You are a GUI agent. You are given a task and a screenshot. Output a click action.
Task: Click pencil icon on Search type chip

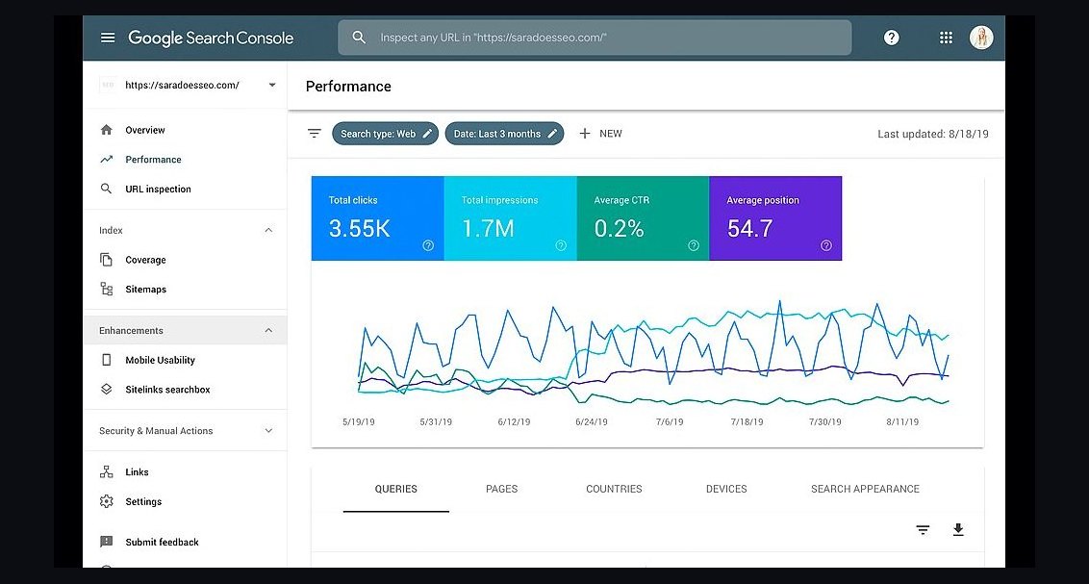(428, 134)
